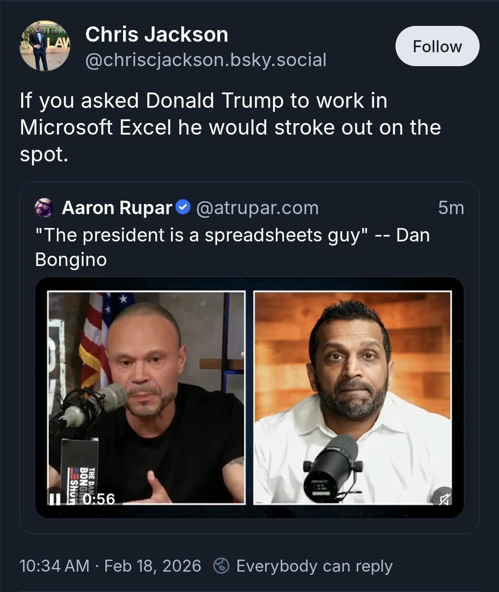Open Chris Jackson's profile avatar
The image size is (499, 592).
44,46
